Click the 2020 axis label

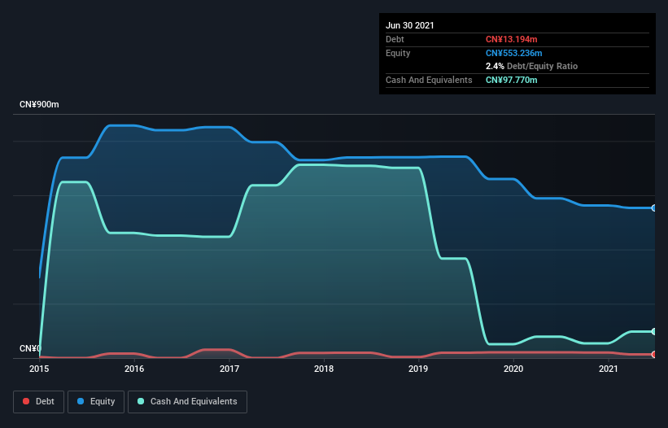(x=513, y=369)
